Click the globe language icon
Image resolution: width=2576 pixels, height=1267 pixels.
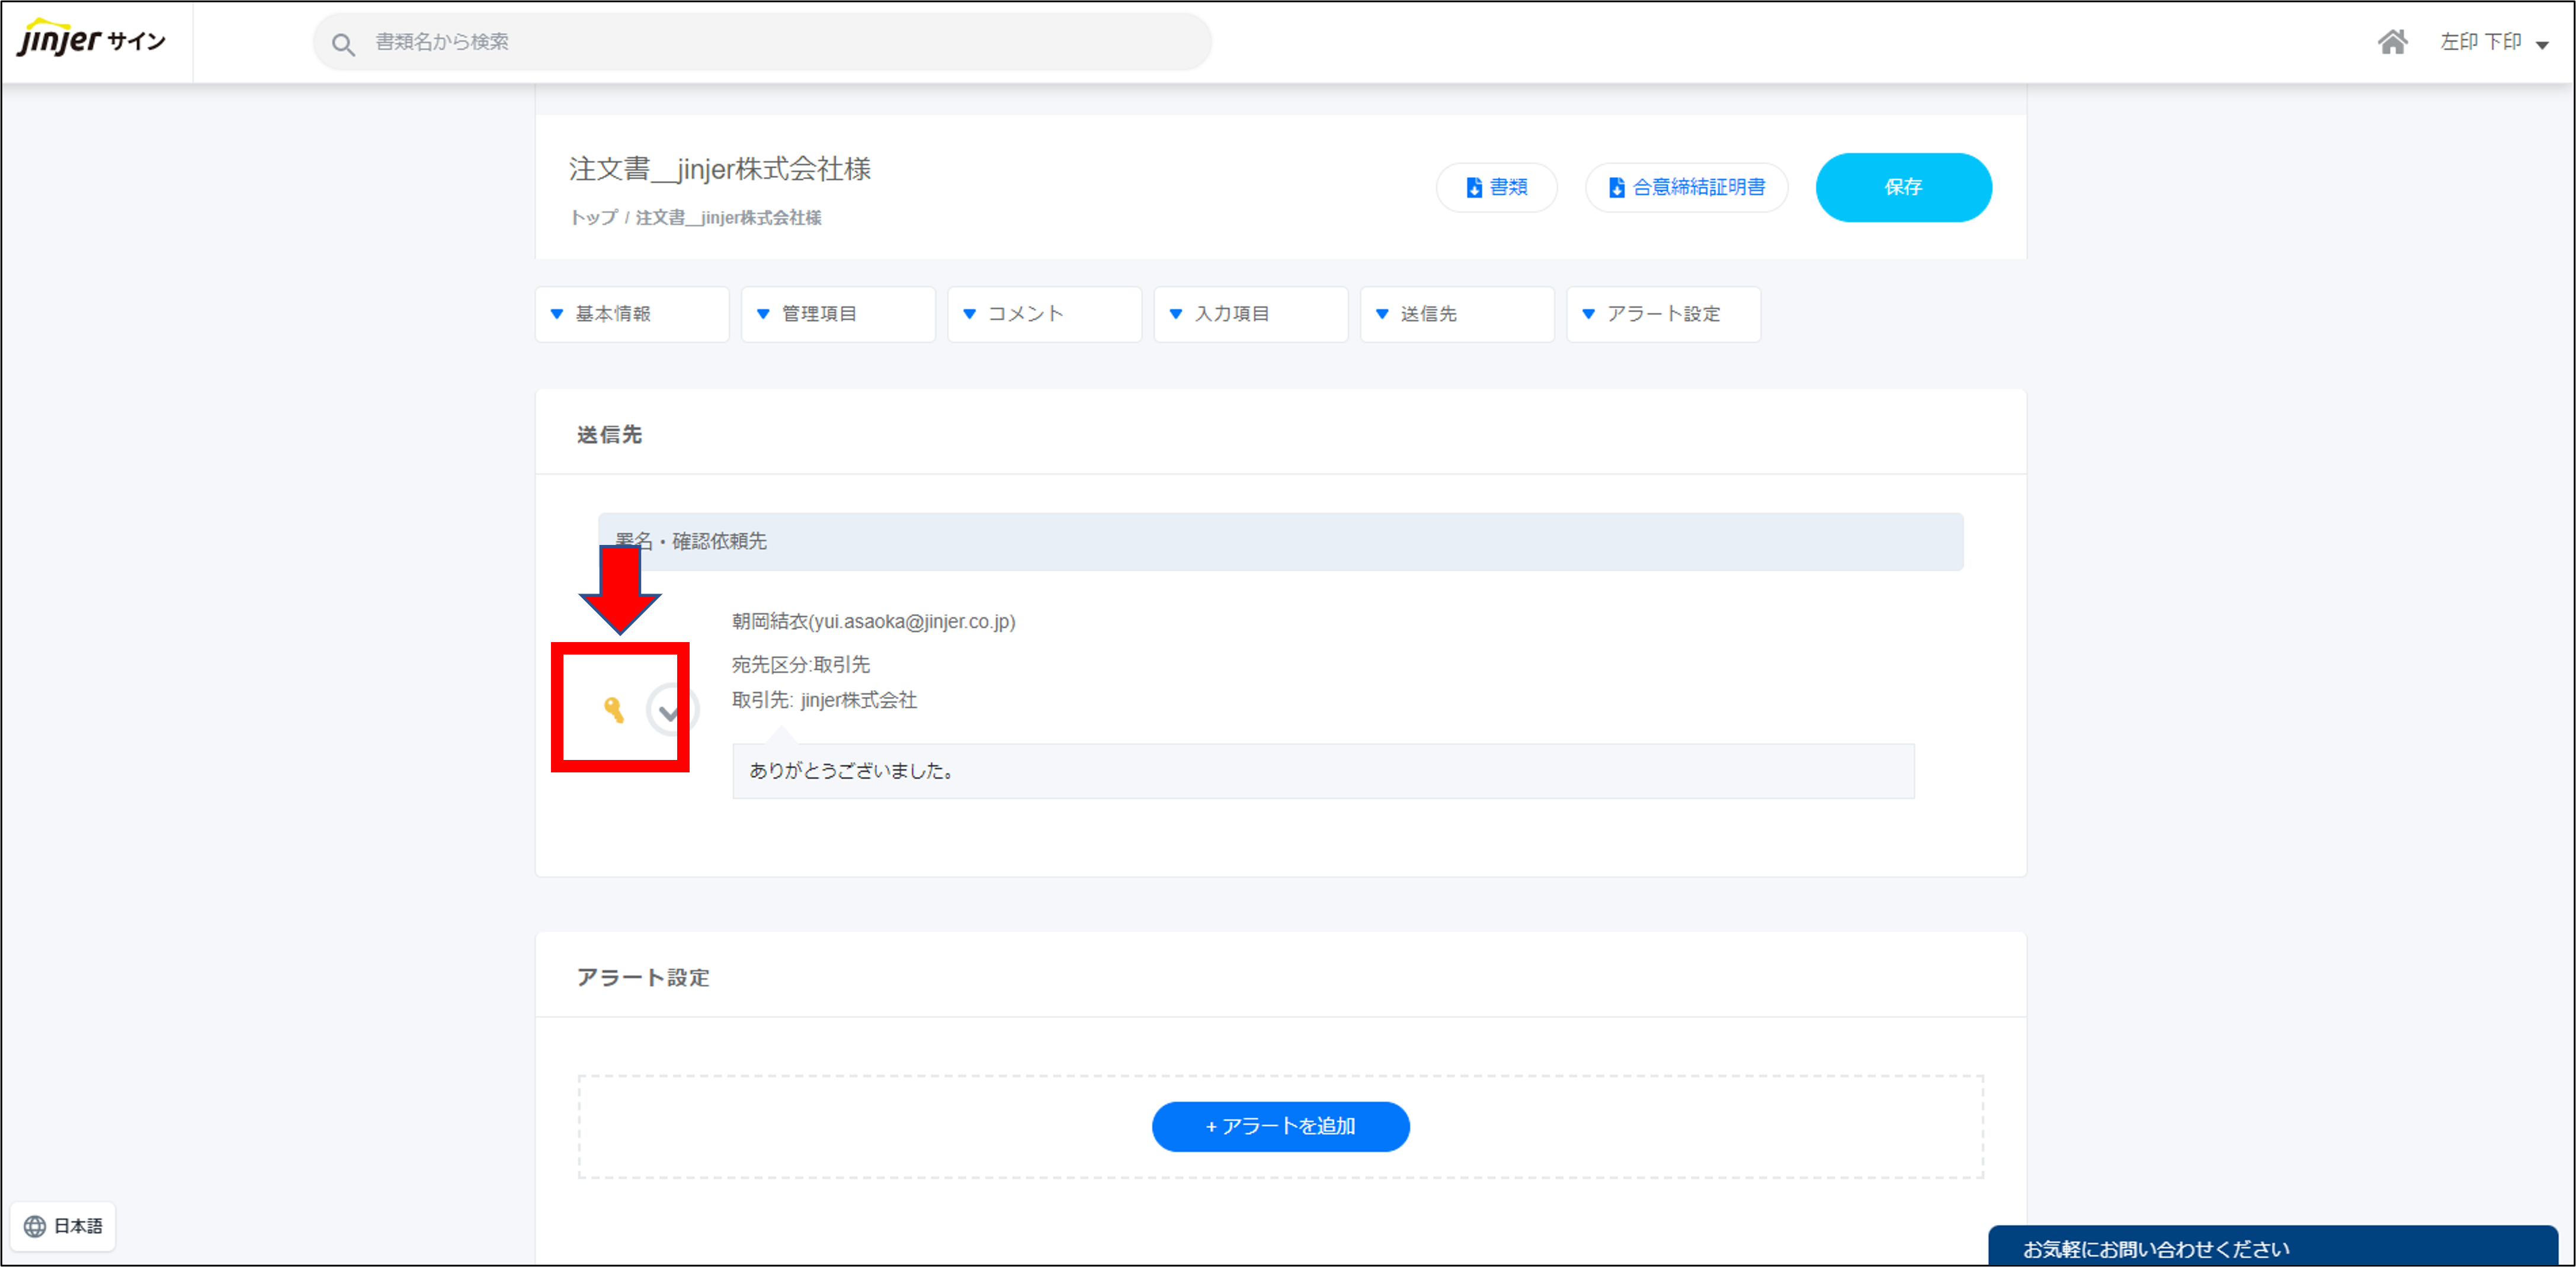coord(35,1226)
